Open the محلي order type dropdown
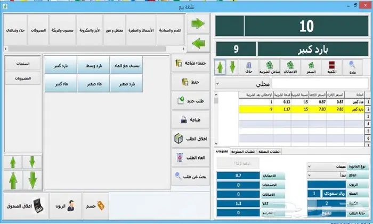The width and height of the screenshot is (373, 224). [242, 84]
